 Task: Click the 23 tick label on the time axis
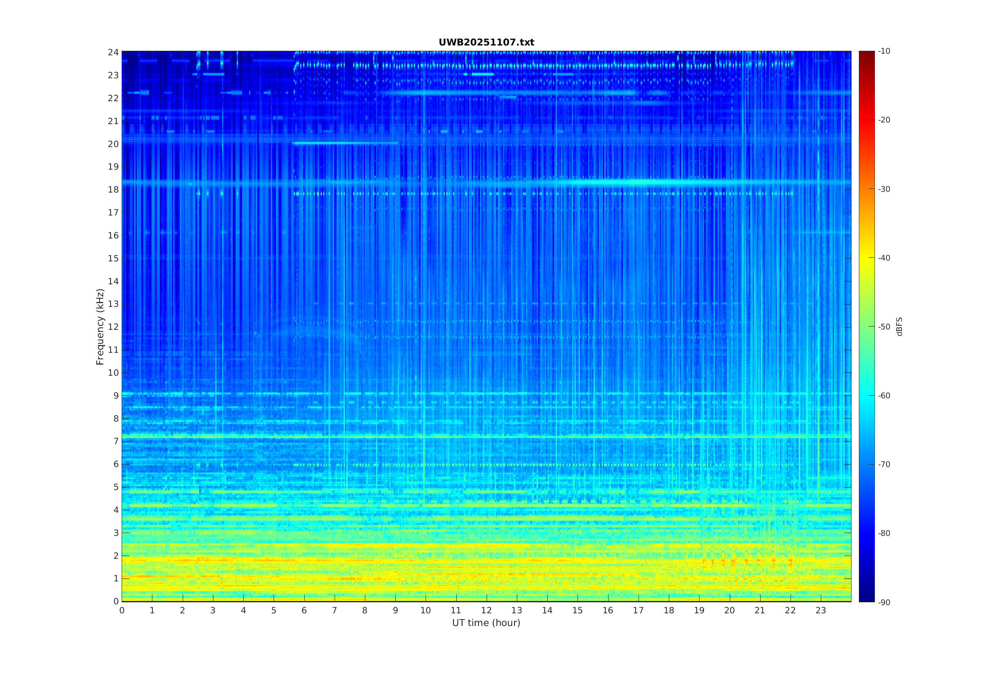tap(820, 610)
